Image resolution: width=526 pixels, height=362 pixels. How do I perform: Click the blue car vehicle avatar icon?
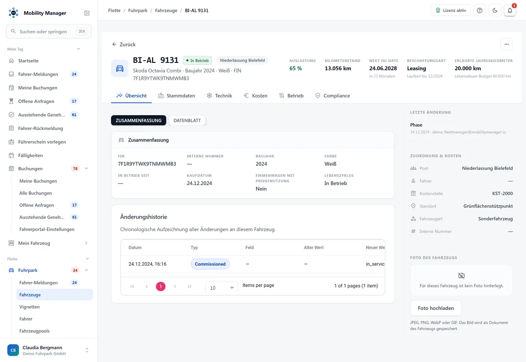pyautogui.click(x=120, y=68)
